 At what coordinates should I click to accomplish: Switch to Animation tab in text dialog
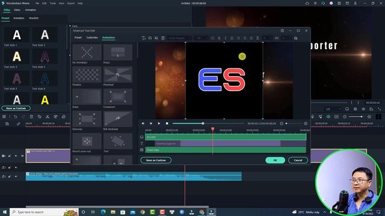click(108, 38)
